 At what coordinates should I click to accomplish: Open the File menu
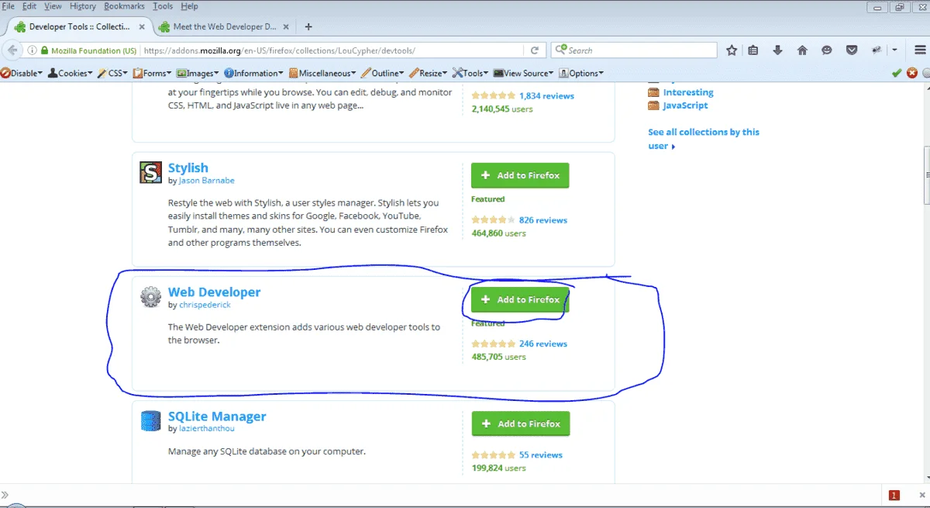coord(9,6)
